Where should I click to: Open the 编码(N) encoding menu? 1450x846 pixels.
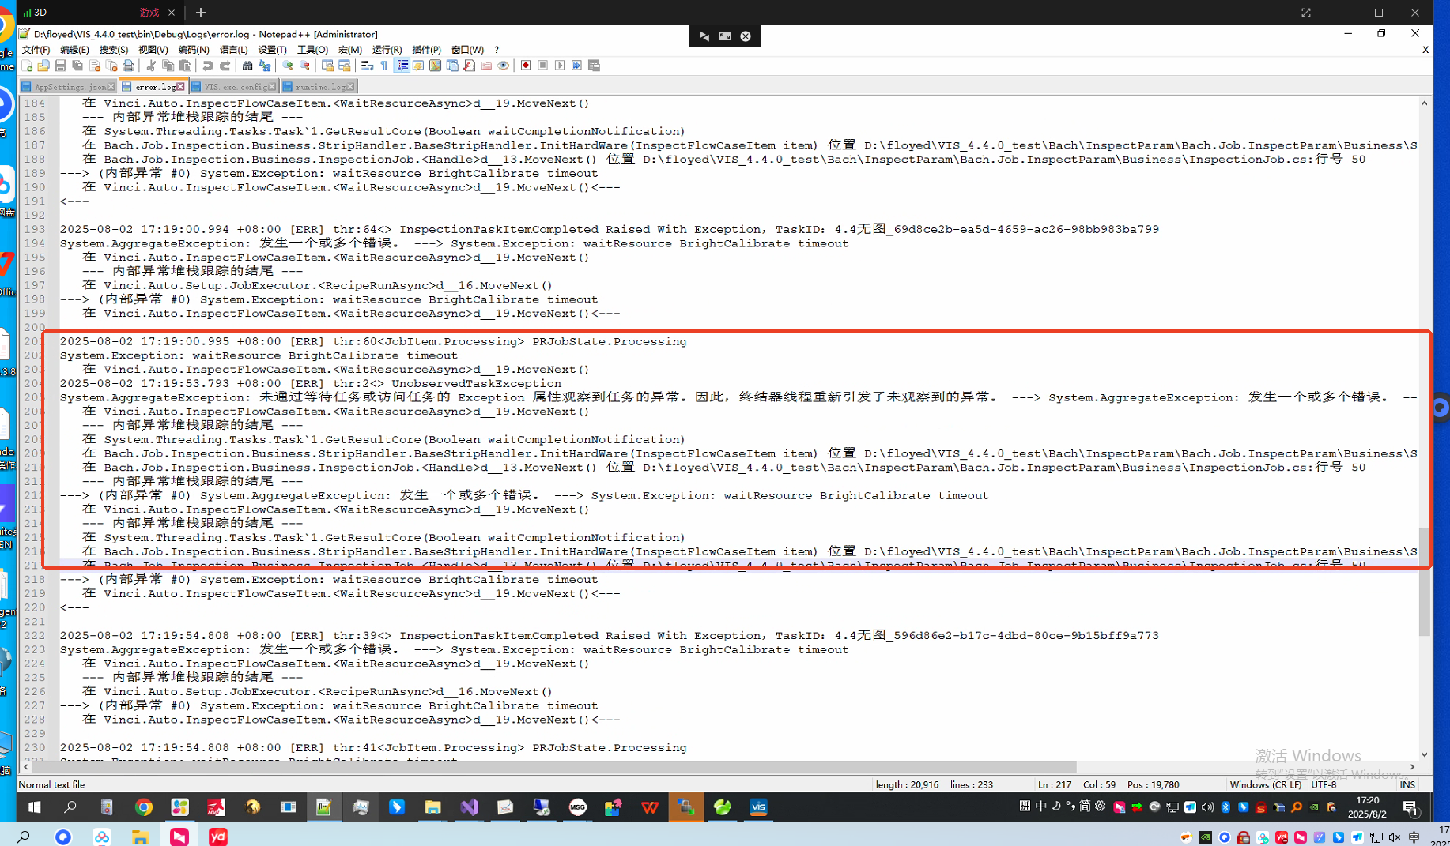click(x=193, y=50)
